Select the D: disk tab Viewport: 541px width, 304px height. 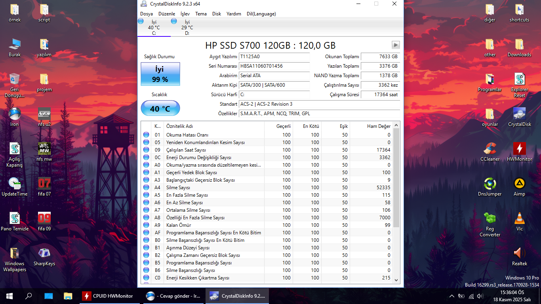click(187, 28)
